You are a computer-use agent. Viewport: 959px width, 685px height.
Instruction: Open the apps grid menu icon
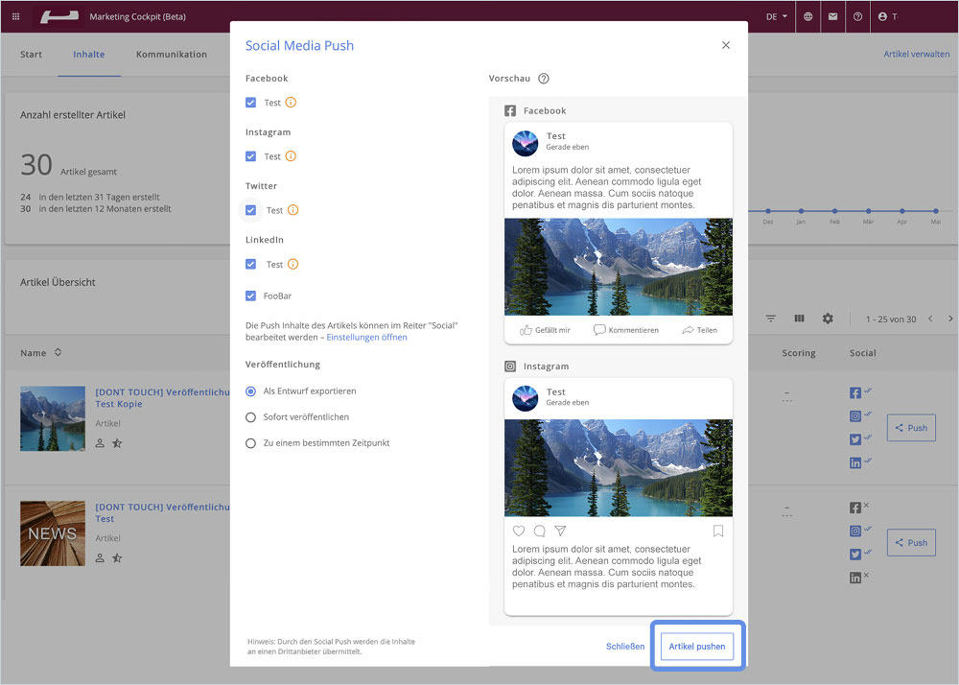tap(16, 16)
